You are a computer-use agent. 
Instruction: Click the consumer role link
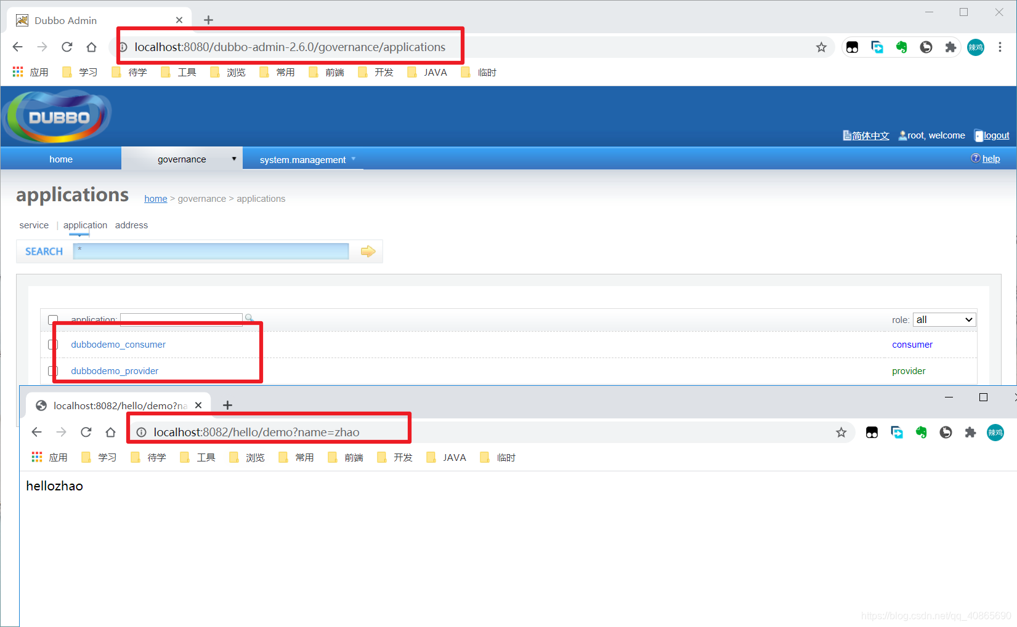912,345
